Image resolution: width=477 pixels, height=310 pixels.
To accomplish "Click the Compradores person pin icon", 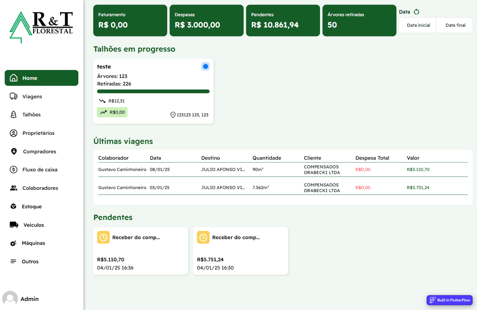I will [x=14, y=151].
